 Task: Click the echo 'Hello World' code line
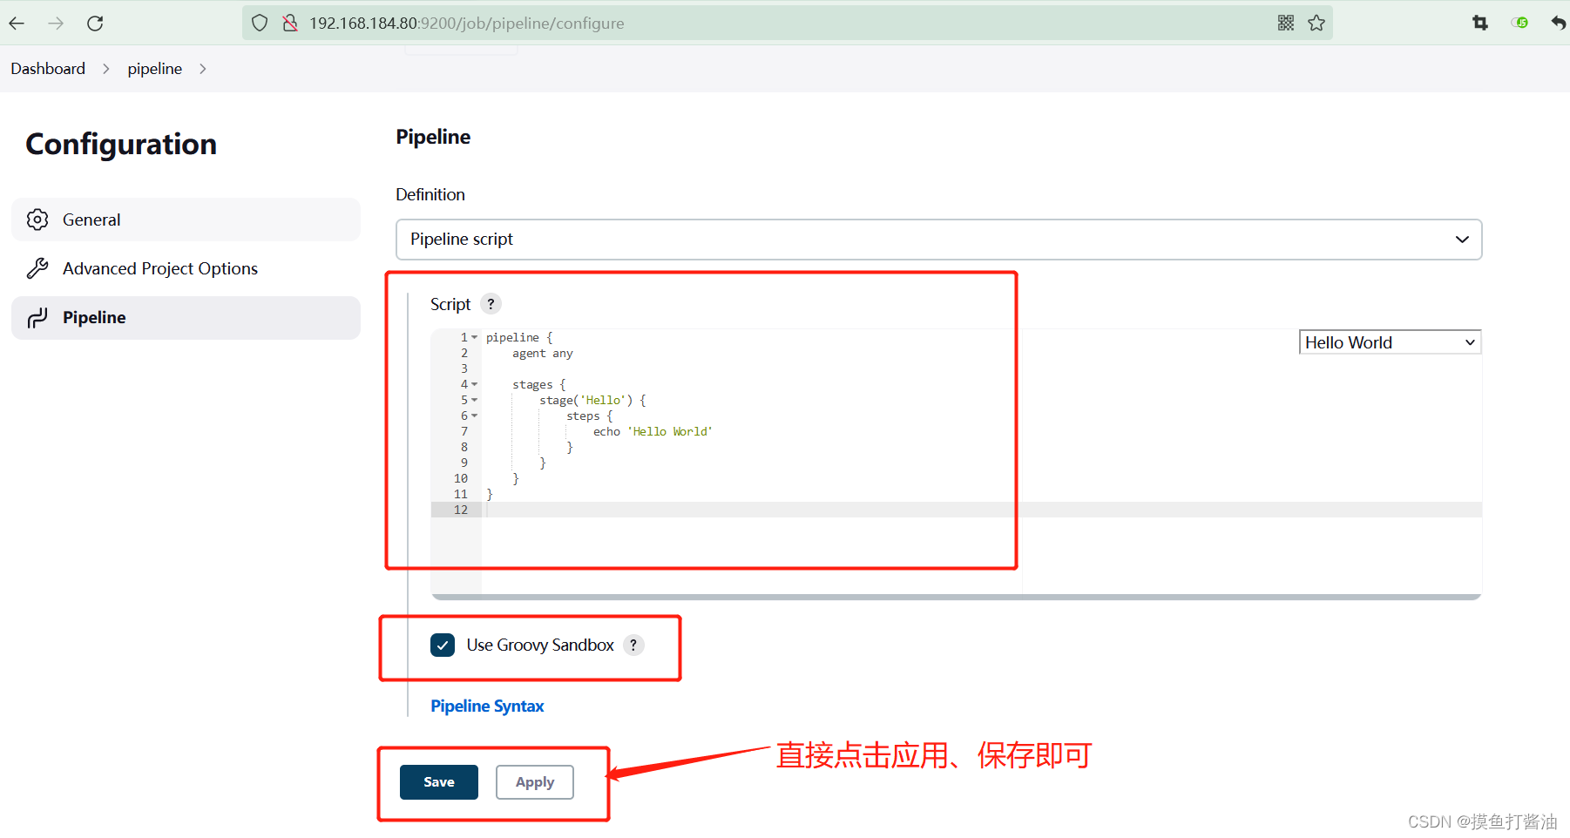(653, 431)
